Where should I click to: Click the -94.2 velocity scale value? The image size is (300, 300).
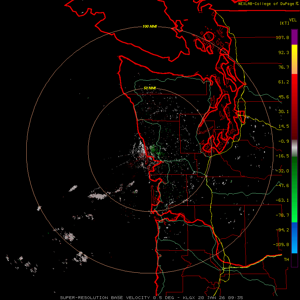pyautogui.click(x=282, y=230)
